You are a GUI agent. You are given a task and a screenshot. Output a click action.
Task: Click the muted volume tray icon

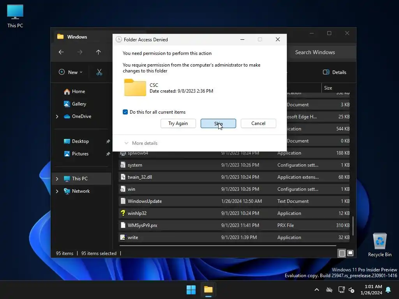[x=351, y=290]
